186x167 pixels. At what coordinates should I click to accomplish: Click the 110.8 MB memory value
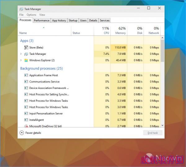point(120,47)
